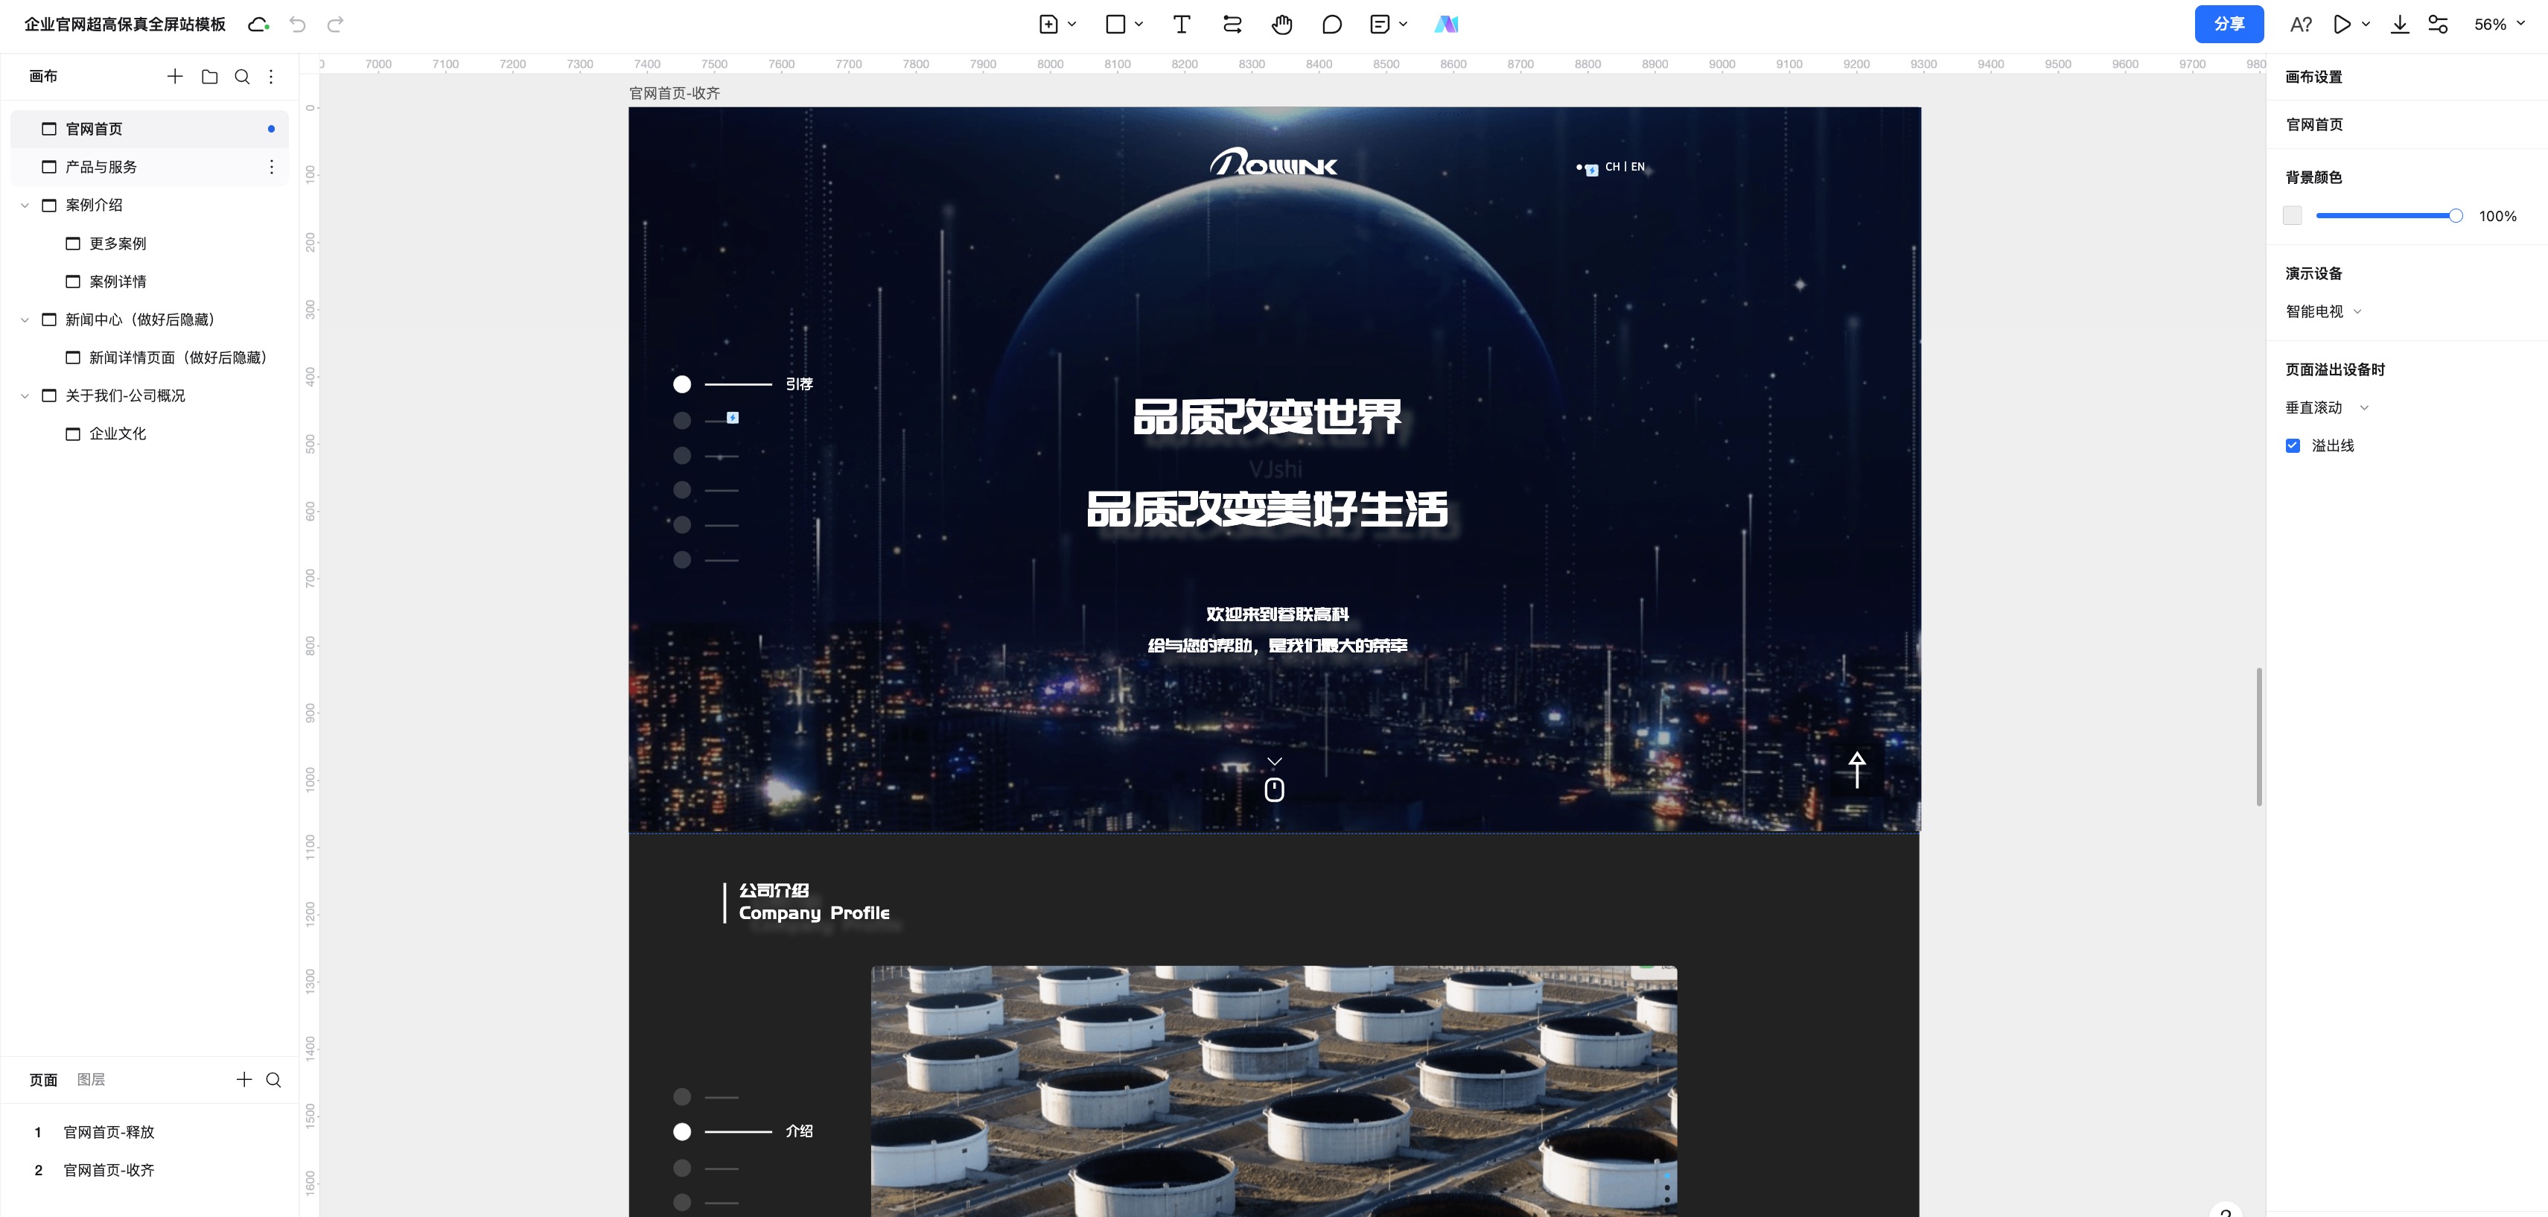Screen dimensions: 2548x1217
Task: Click the 品质改变世界 headline
Action: (1267, 416)
